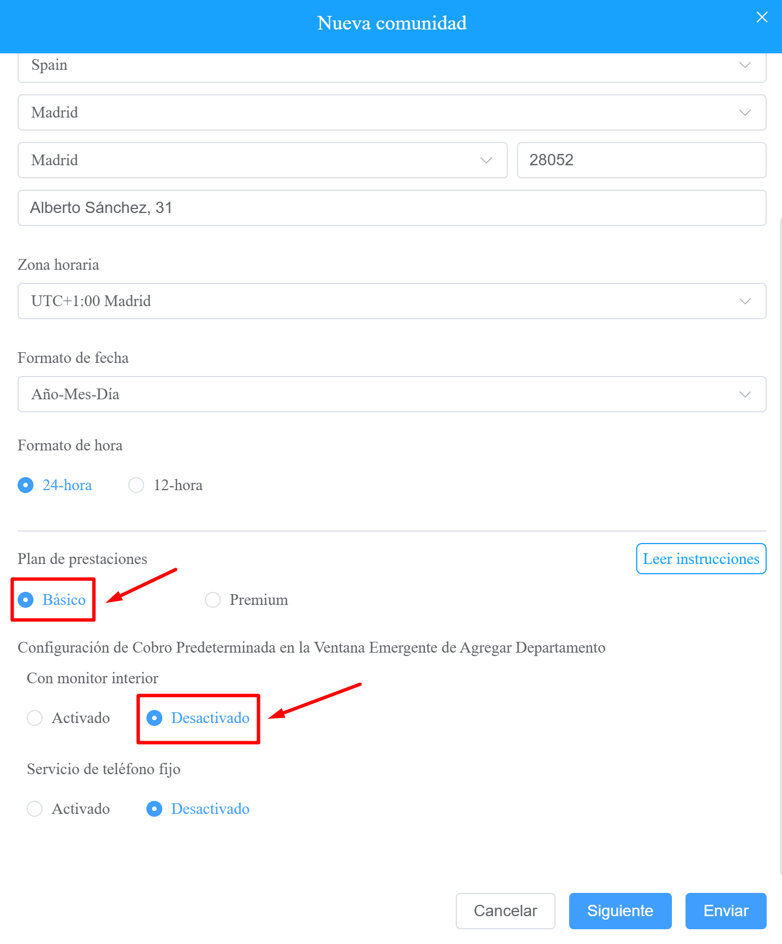Image resolution: width=782 pixels, height=944 pixels.
Task: Open the Spain country dropdown
Action: tap(392, 66)
